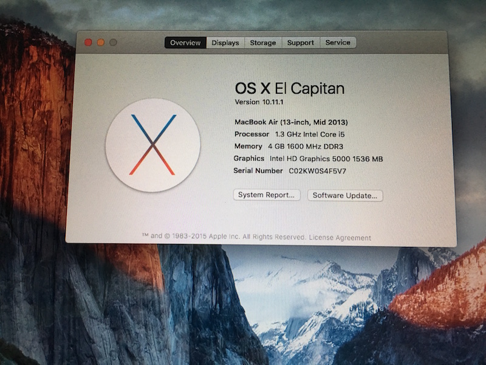Click the Serial Number label
Image resolution: width=486 pixels, height=365 pixels.
coord(258,171)
